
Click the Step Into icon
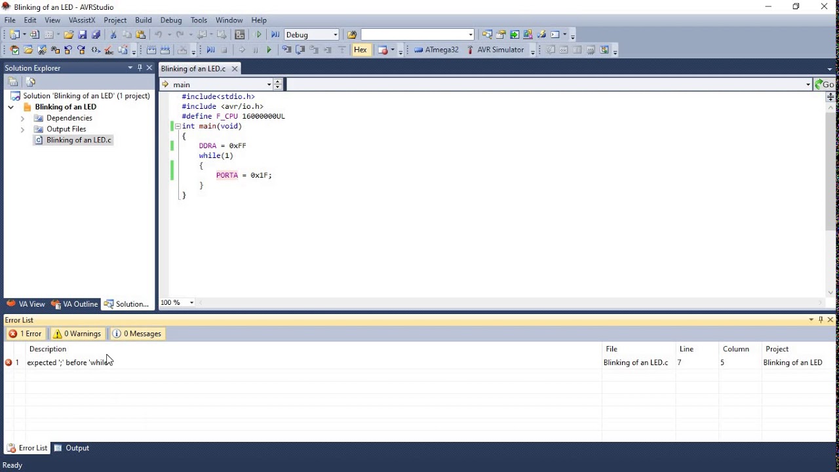tap(286, 50)
